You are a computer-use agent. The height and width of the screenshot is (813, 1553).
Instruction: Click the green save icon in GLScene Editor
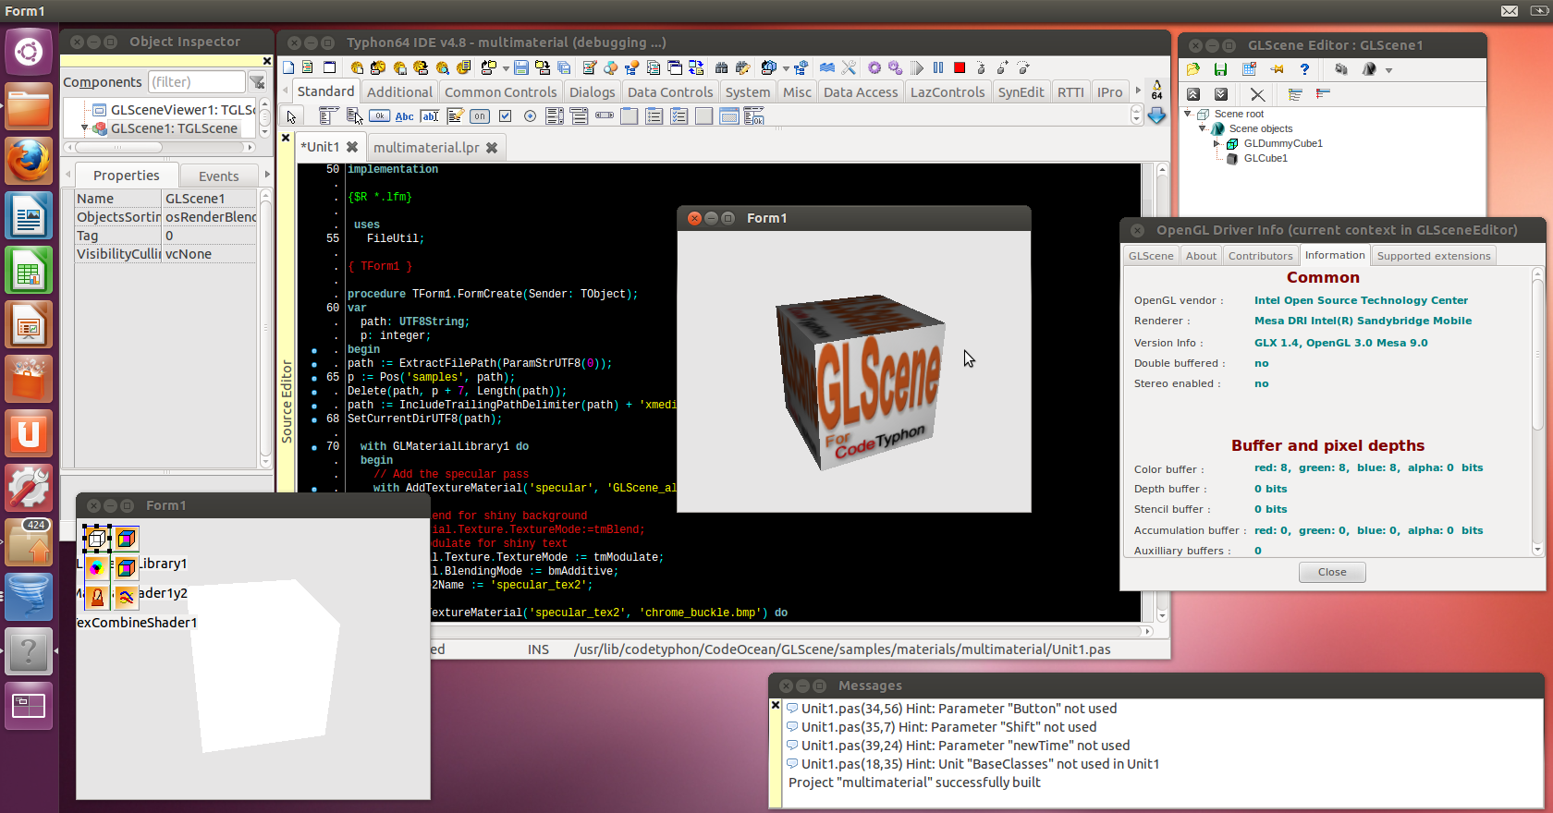(x=1221, y=69)
